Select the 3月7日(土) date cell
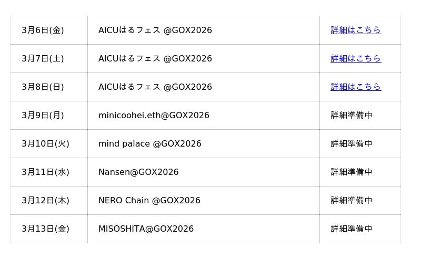This screenshot has height=259, width=421. click(x=43, y=59)
